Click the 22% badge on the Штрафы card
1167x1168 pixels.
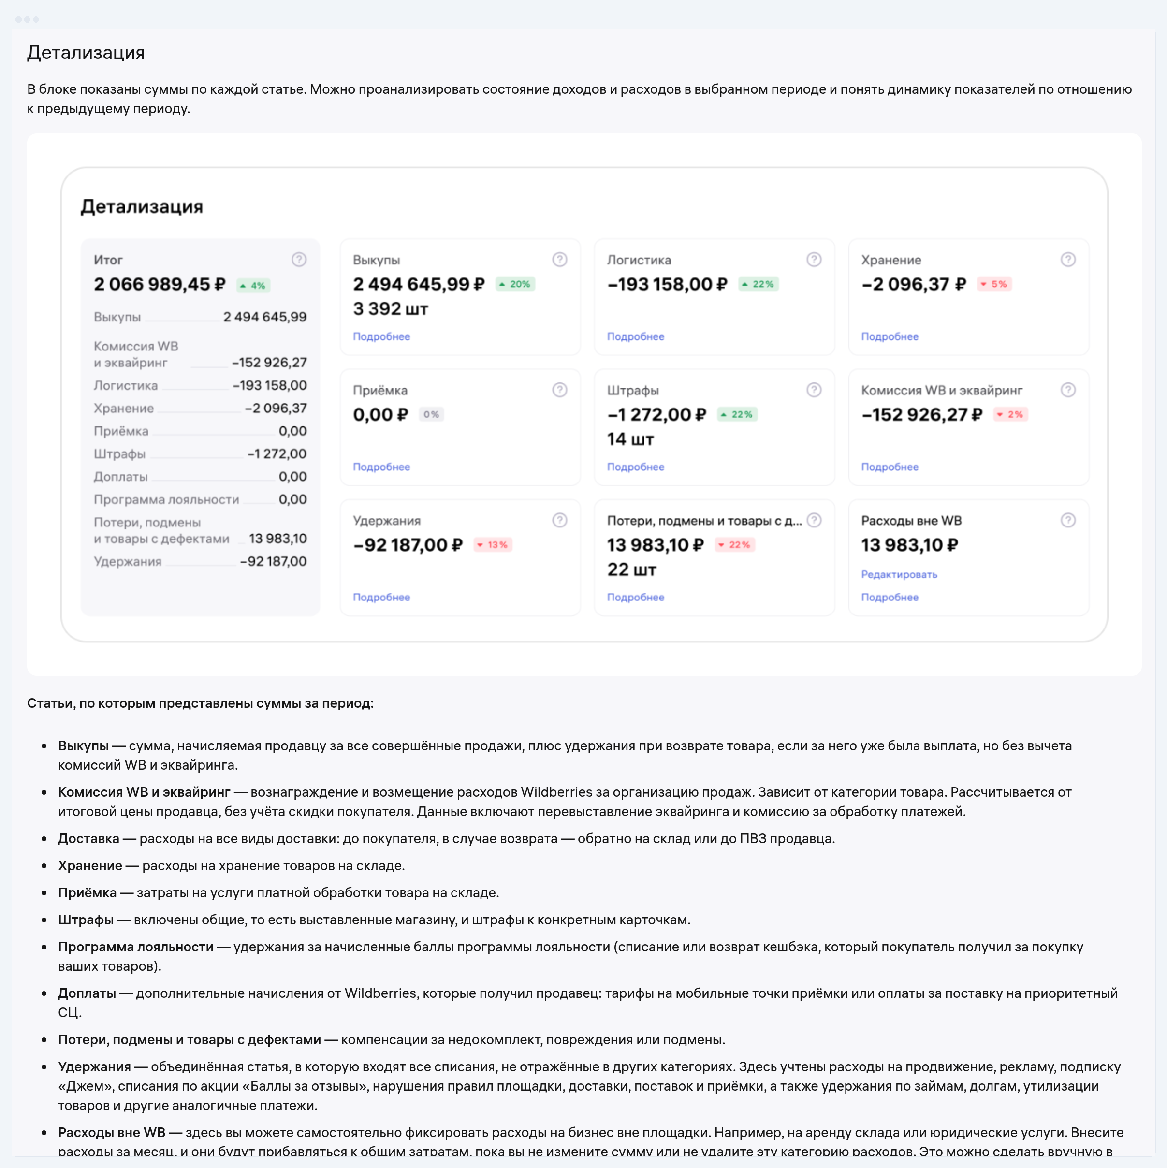pos(737,414)
